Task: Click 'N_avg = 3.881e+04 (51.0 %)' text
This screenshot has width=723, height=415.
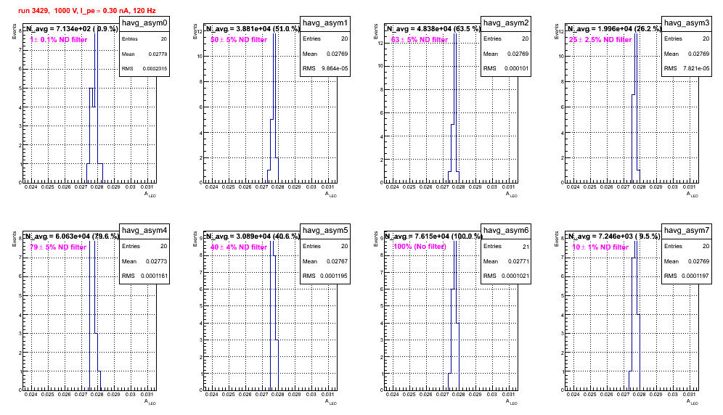Action: pyautogui.click(x=253, y=28)
